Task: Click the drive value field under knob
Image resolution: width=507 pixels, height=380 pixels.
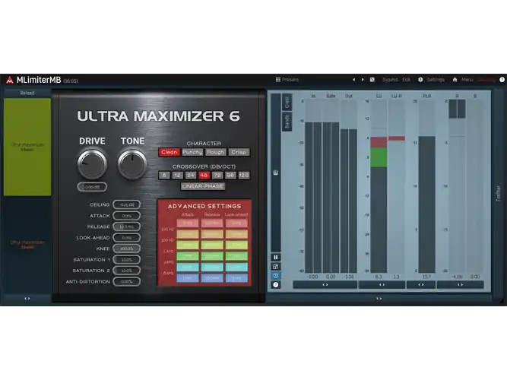Action: coord(92,187)
